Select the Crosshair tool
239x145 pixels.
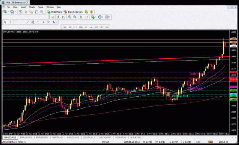11,22
